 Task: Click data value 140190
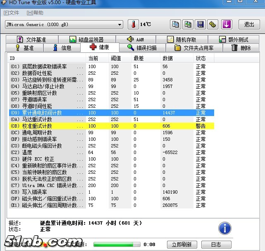tap(170, 192)
